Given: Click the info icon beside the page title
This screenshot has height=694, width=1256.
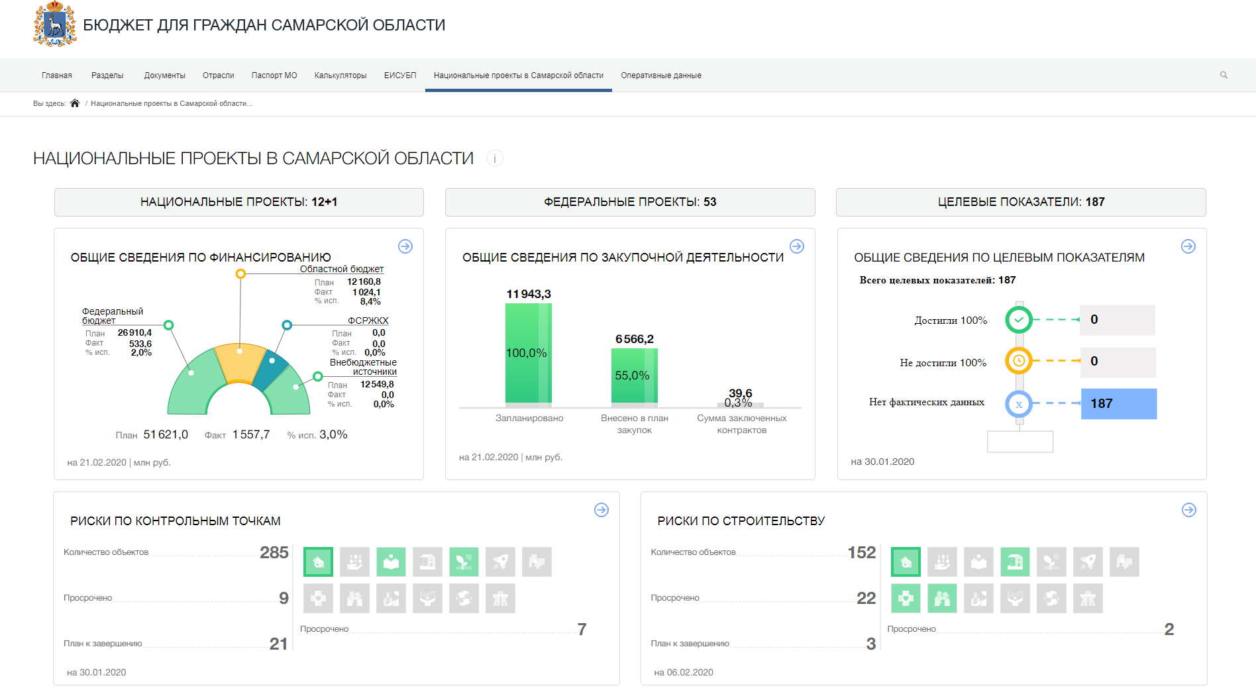Looking at the screenshot, I should (495, 158).
